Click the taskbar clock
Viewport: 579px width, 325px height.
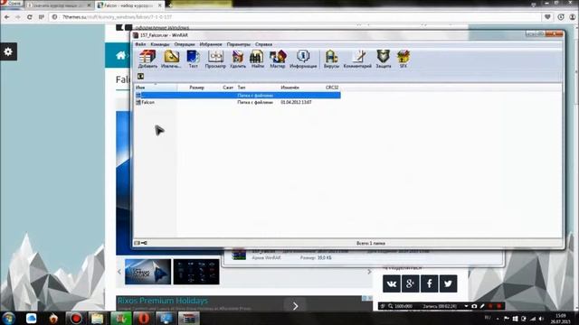tap(561, 319)
